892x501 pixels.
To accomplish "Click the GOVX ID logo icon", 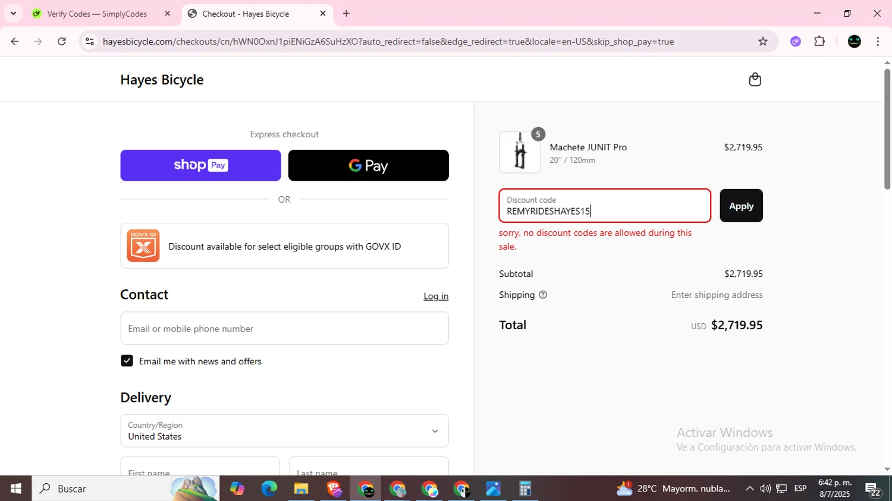I will tap(143, 245).
